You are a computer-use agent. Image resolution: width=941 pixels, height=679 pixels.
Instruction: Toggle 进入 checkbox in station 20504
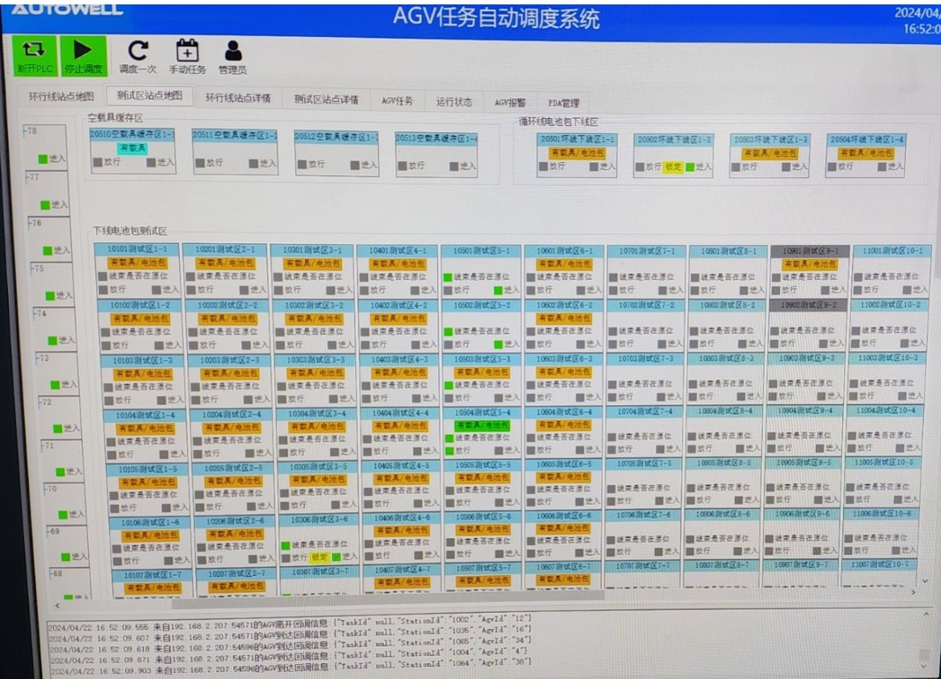click(883, 166)
